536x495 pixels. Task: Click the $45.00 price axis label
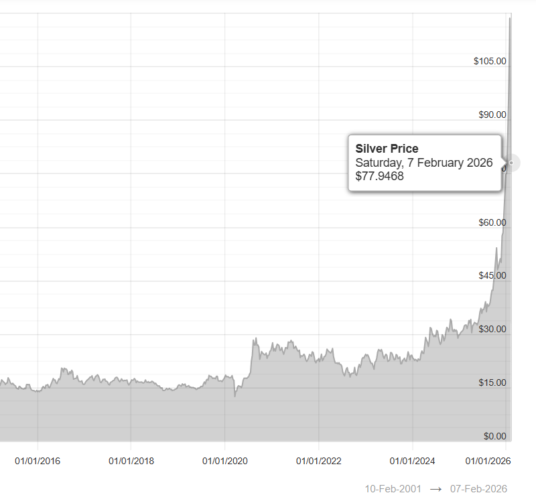point(492,275)
